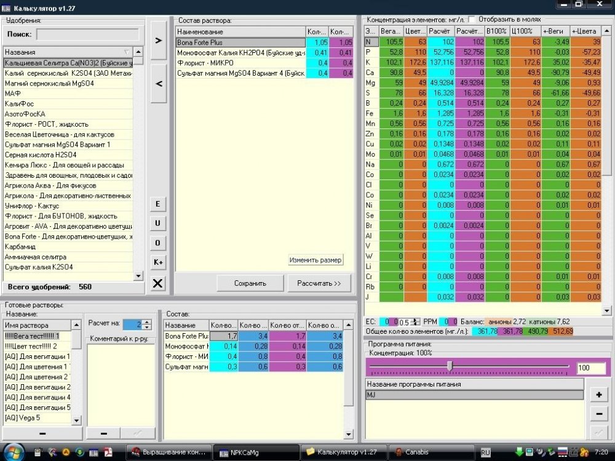615x461 pixels.
Task: Click the K+ button
Action: (157, 262)
